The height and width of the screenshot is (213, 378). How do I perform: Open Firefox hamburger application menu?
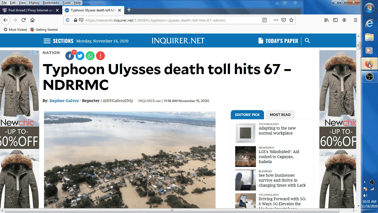(356, 20)
